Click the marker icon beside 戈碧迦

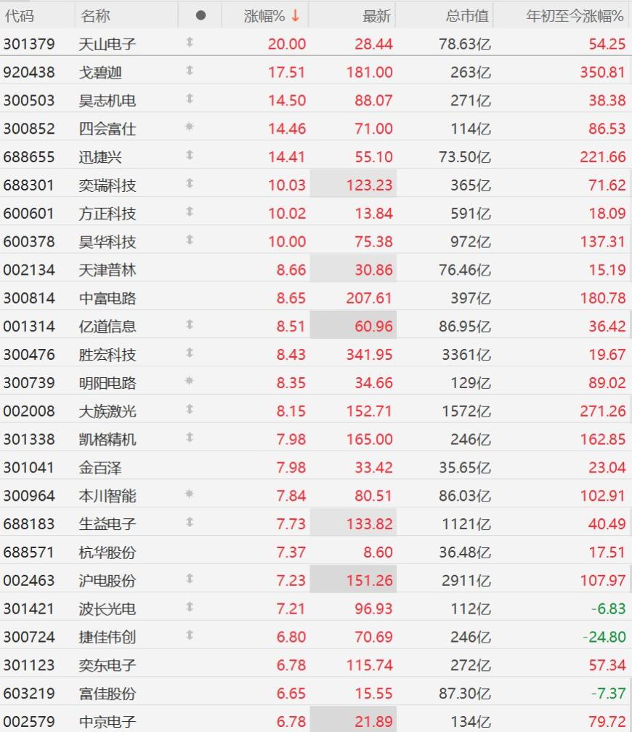click(x=190, y=71)
